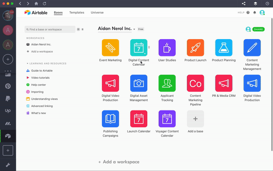Open the Importing resource
The height and width of the screenshot is (171, 273).
(x=35, y=92)
